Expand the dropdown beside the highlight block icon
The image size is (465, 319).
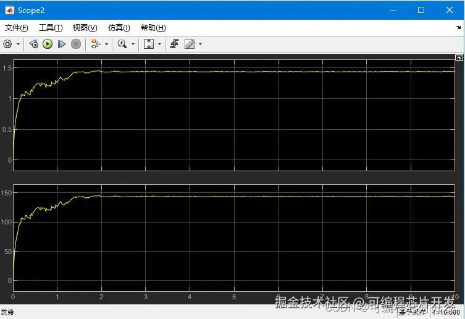(106, 45)
